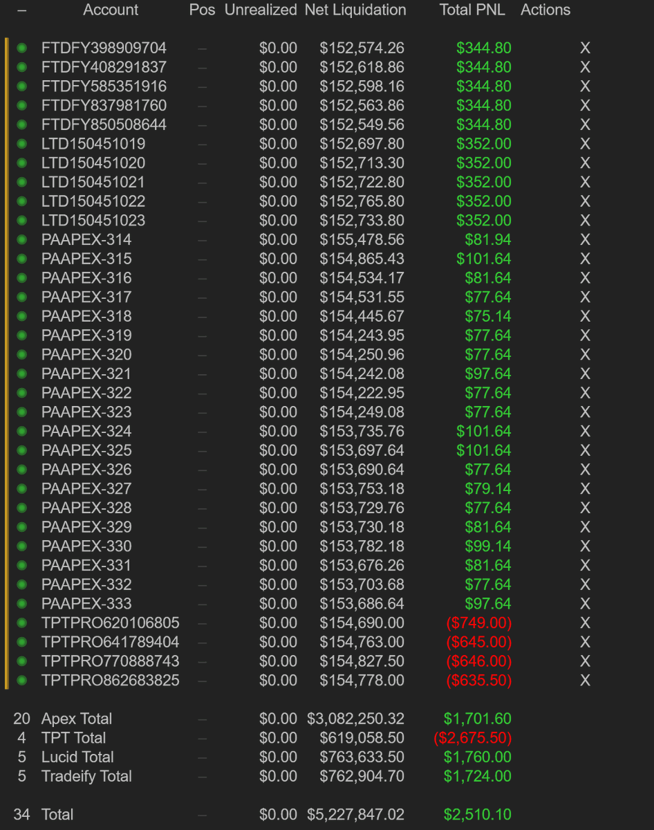Click grand total PNL $2,510.10
The width and height of the screenshot is (654, 830).
pos(478,815)
